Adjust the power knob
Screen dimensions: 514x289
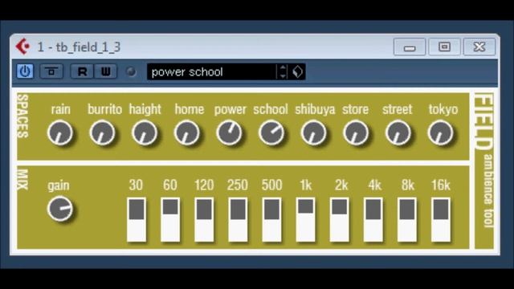coord(229,132)
